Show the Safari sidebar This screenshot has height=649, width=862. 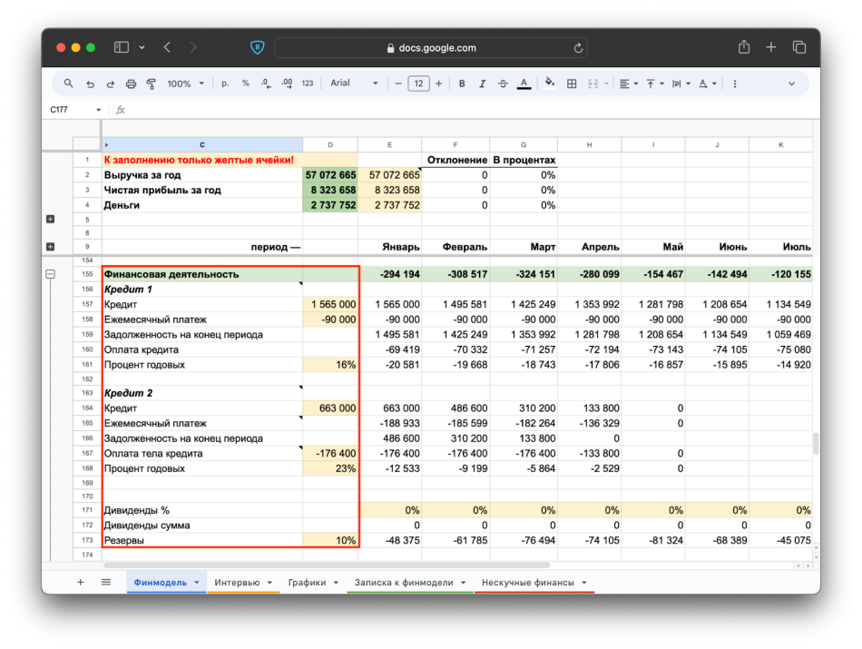[x=121, y=47]
